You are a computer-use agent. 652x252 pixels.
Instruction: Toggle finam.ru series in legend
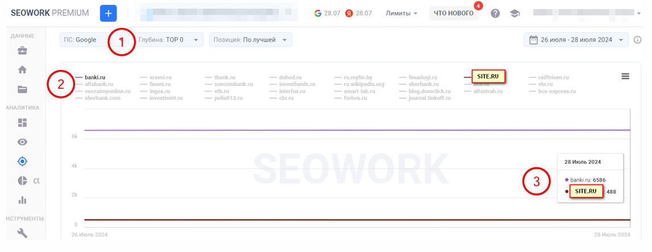click(155, 84)
